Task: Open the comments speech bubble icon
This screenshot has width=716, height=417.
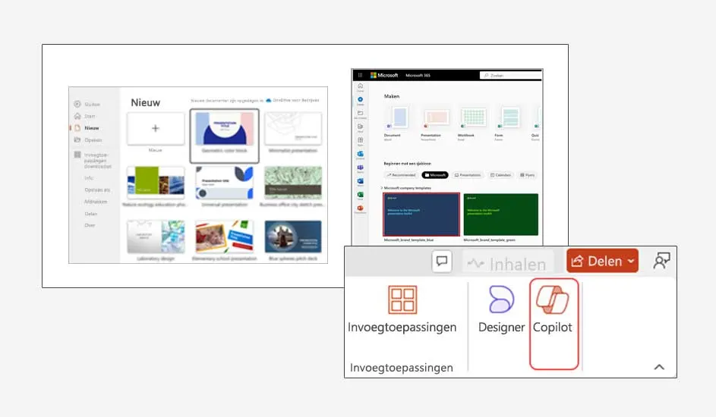Action: (442, 261)
